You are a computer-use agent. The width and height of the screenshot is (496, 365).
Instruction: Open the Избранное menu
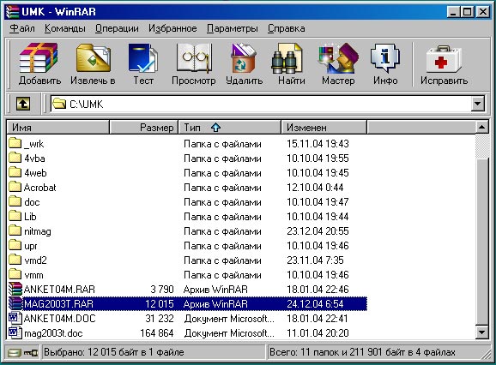[172, 28]
